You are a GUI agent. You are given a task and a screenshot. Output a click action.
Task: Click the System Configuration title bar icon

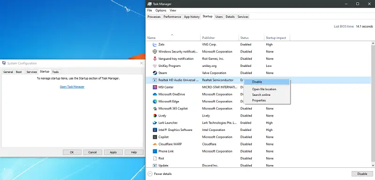(4, 63)
